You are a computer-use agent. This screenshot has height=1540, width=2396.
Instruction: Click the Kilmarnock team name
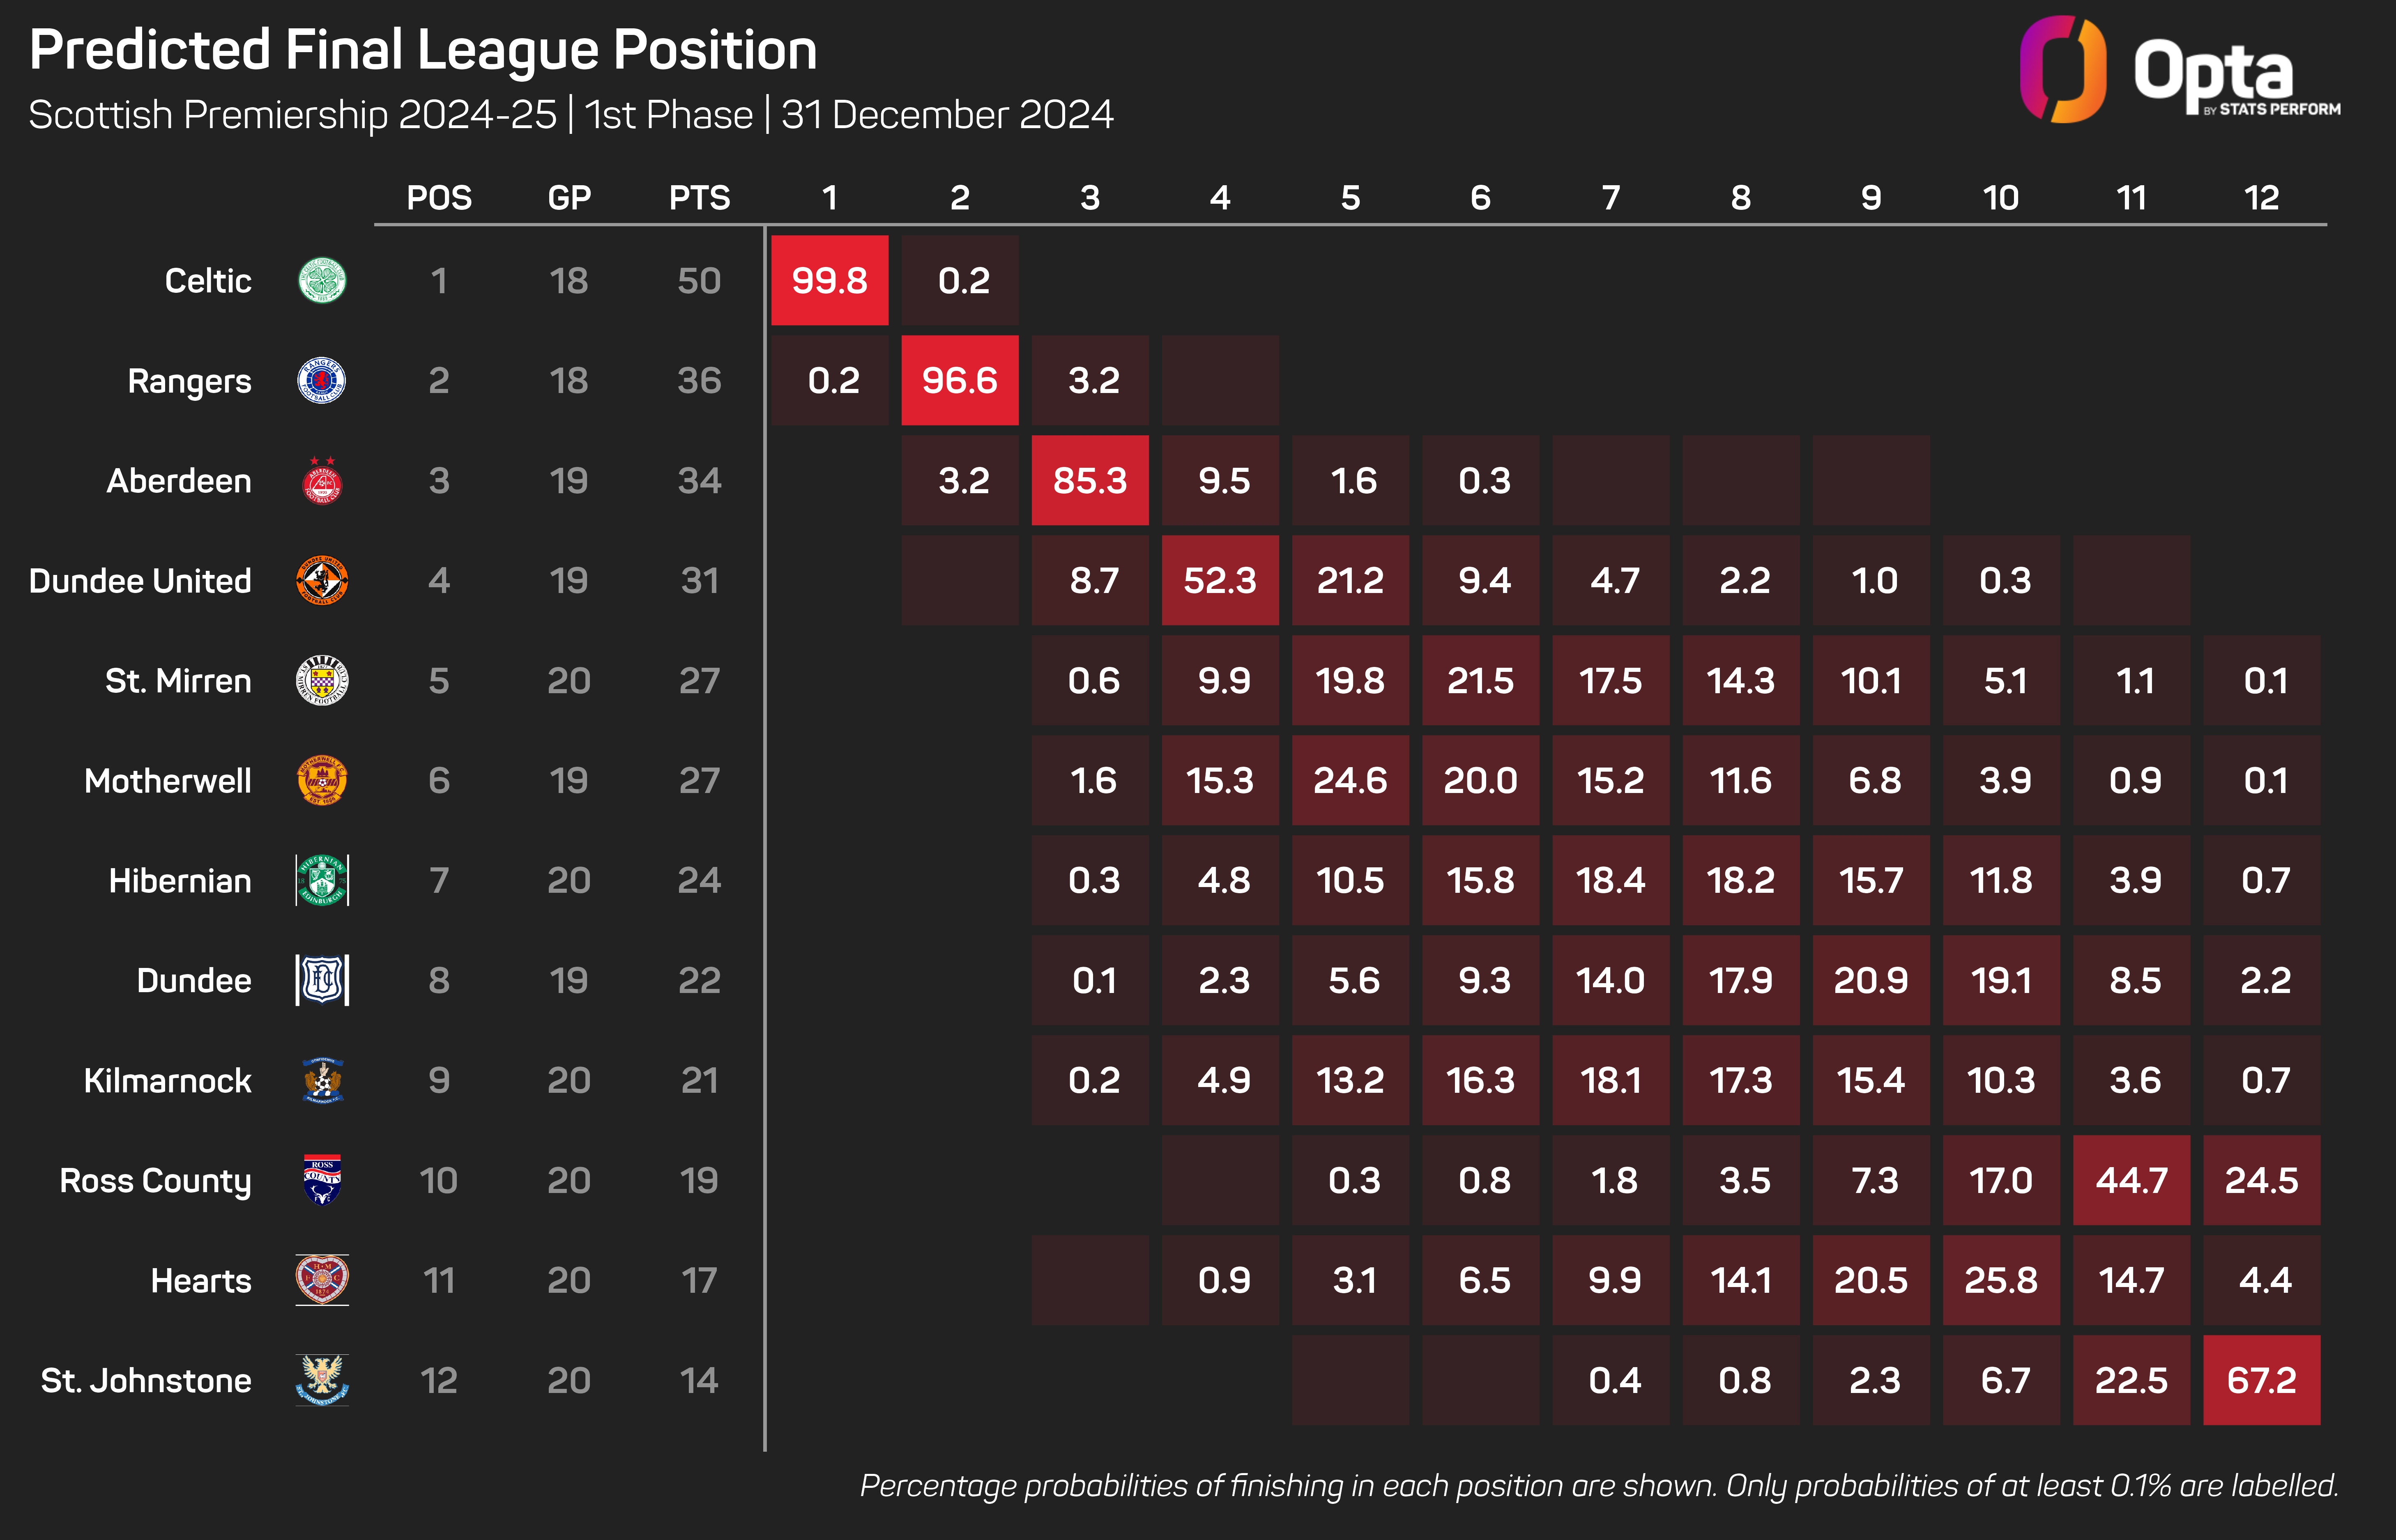(167, 1080)
